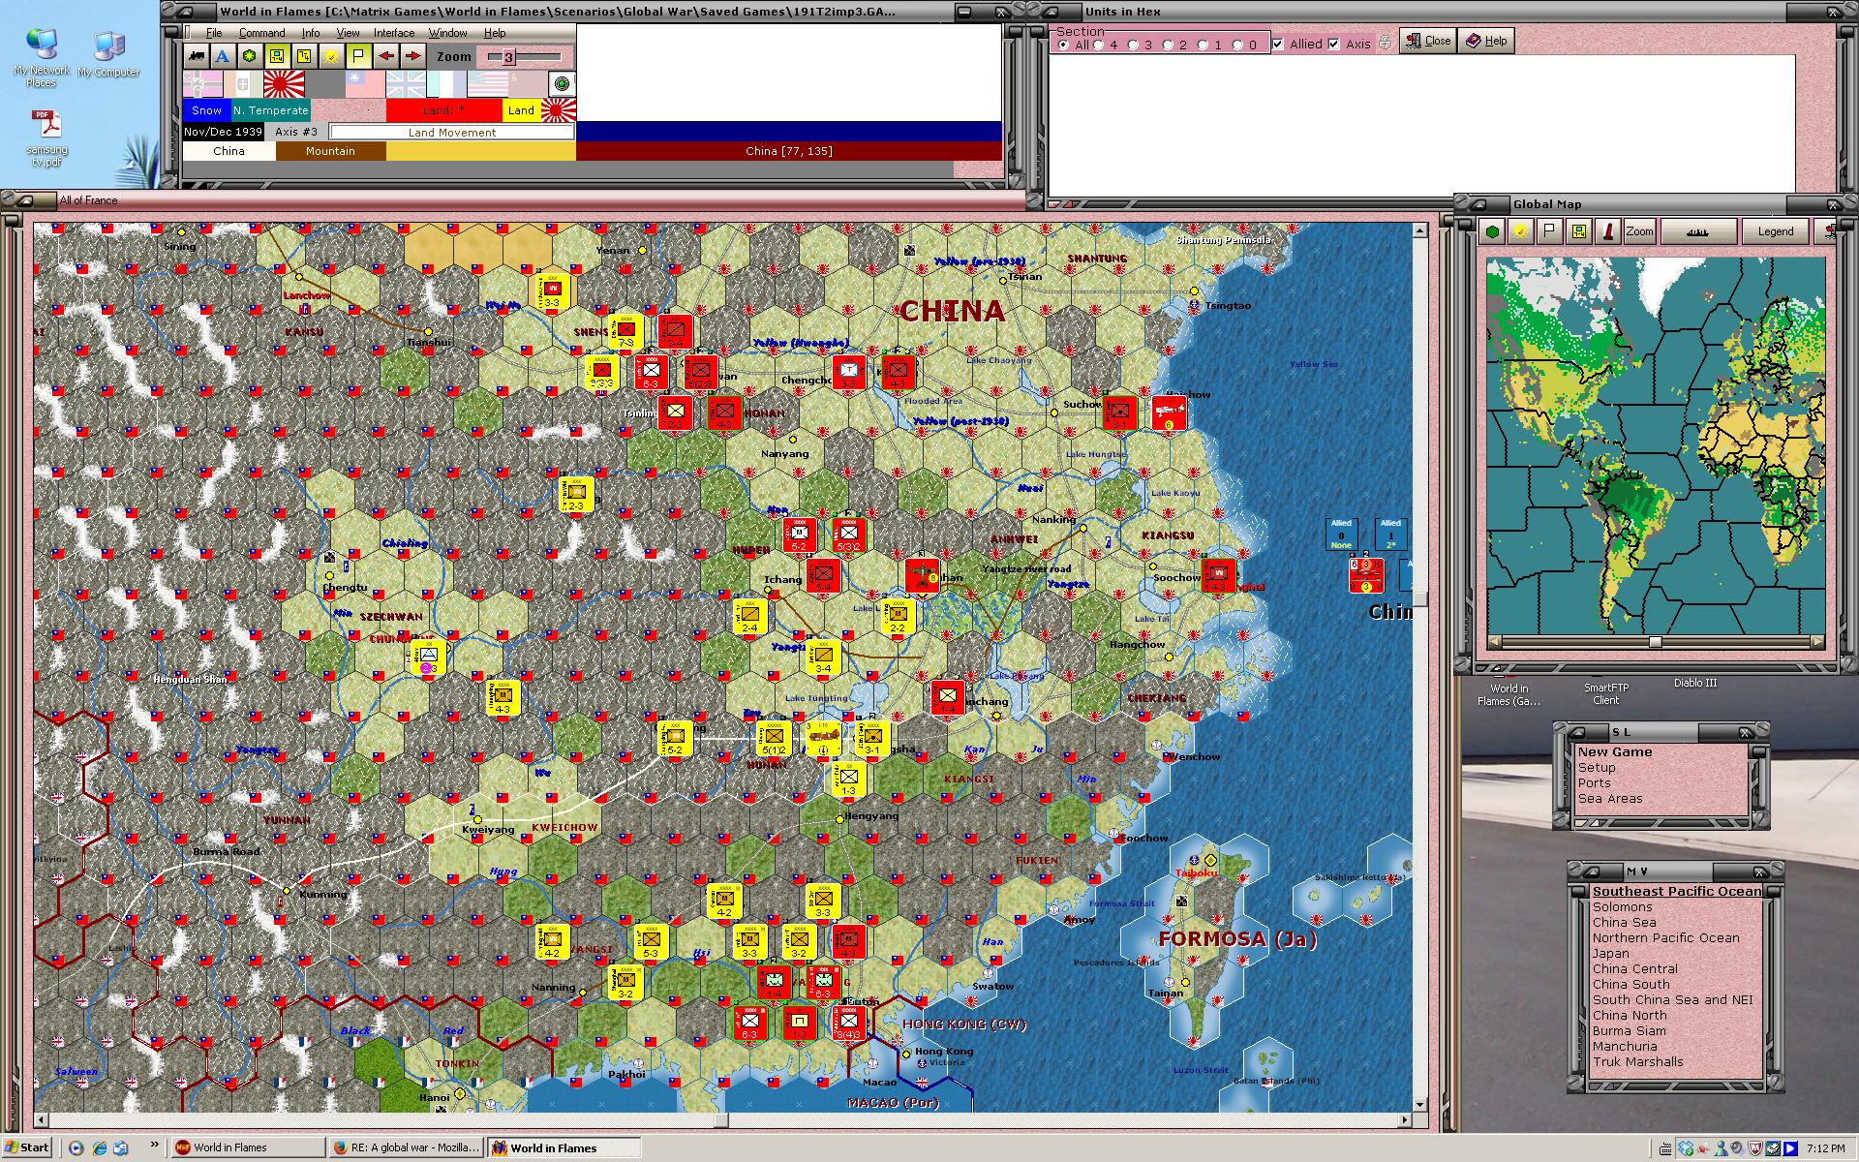
Task: Toggle the Axis checkbox
Action: click(x=1334, y=44)
